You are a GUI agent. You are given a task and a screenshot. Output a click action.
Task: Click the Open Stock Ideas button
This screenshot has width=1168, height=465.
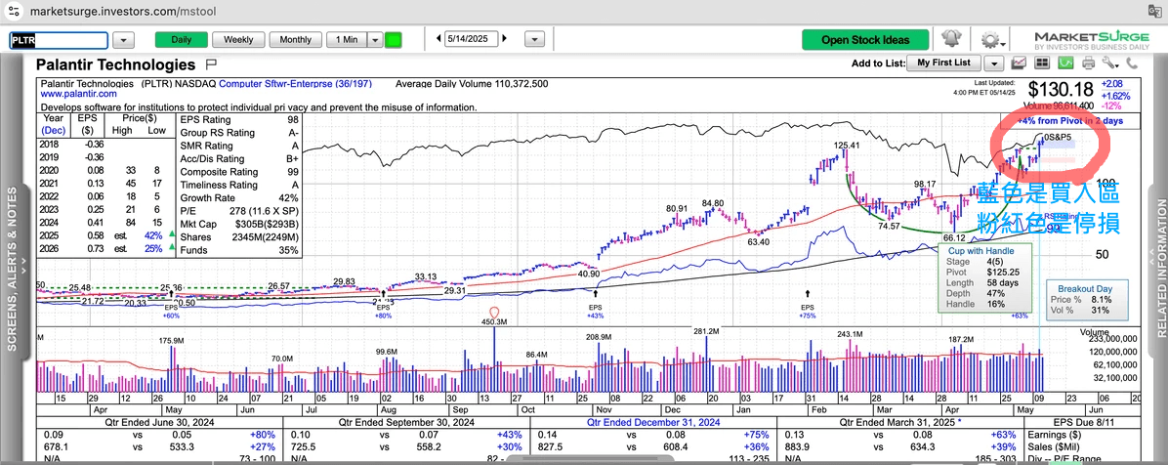click(x=865, y=39)
